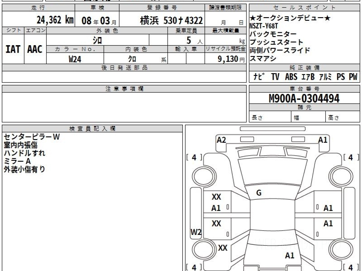Click the IAT transmission value
This screenshot has height=271, width=362.
pyautogui.click(x=13, y=49)
